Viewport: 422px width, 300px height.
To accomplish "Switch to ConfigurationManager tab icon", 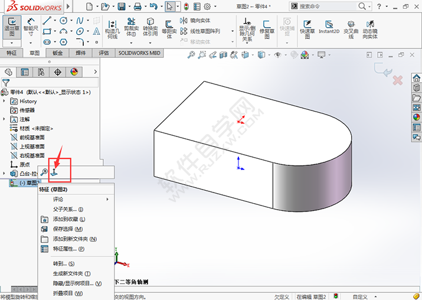I will tap(41, 72).
